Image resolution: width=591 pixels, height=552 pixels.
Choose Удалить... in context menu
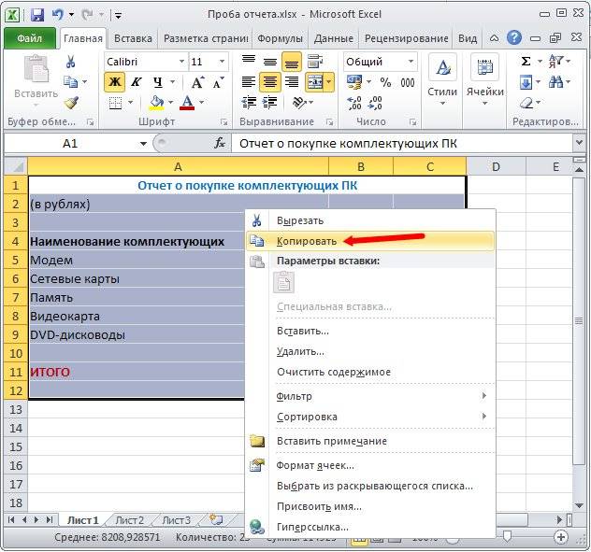click(x=369, y=352)
